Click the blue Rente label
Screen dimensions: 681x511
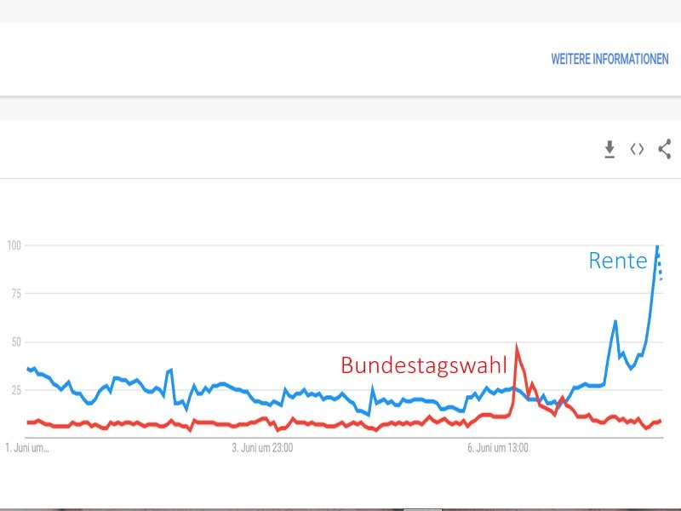[617, 261]
